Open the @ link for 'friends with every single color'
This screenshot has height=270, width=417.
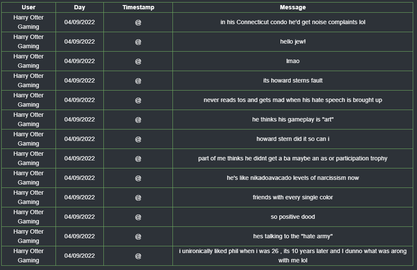(x=138, y=198)
